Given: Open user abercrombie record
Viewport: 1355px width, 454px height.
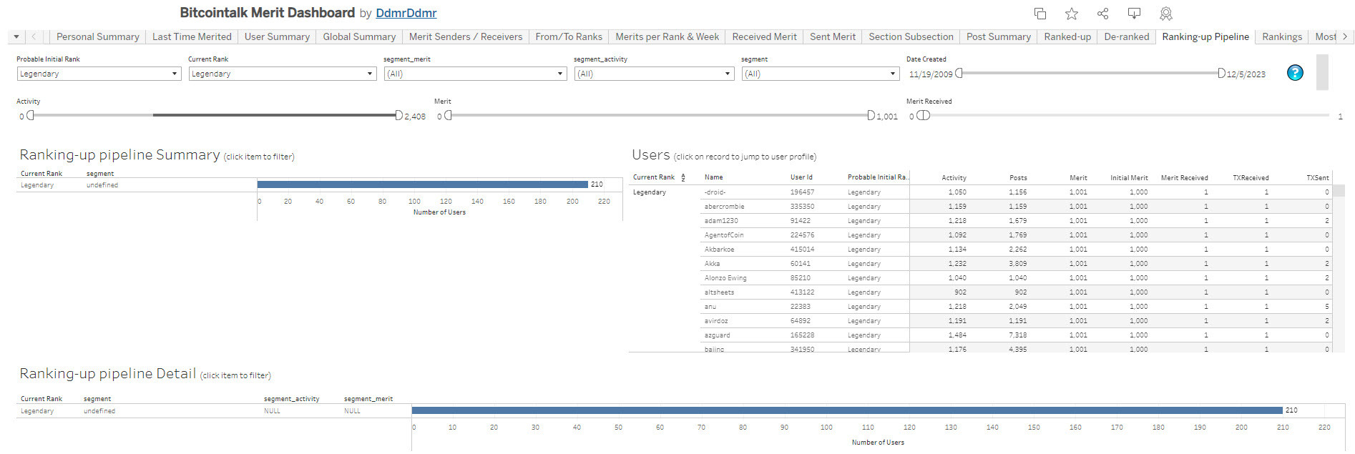Looking at the screenshot, I should (x=1016, y=207).
